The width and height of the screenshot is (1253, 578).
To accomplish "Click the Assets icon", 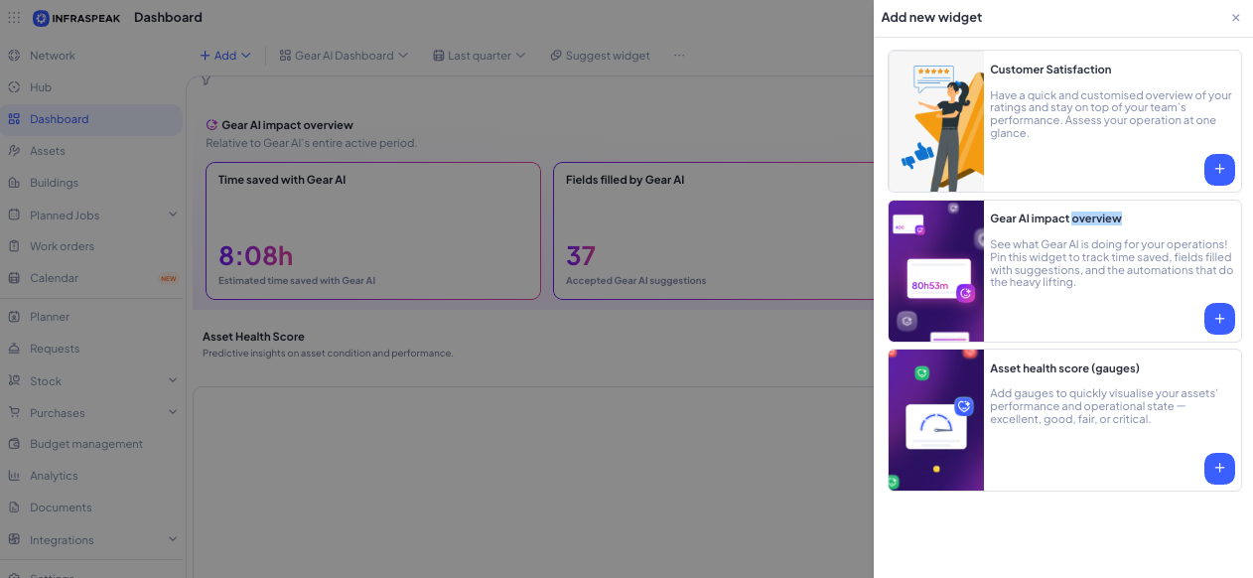I will click(14, 151).
